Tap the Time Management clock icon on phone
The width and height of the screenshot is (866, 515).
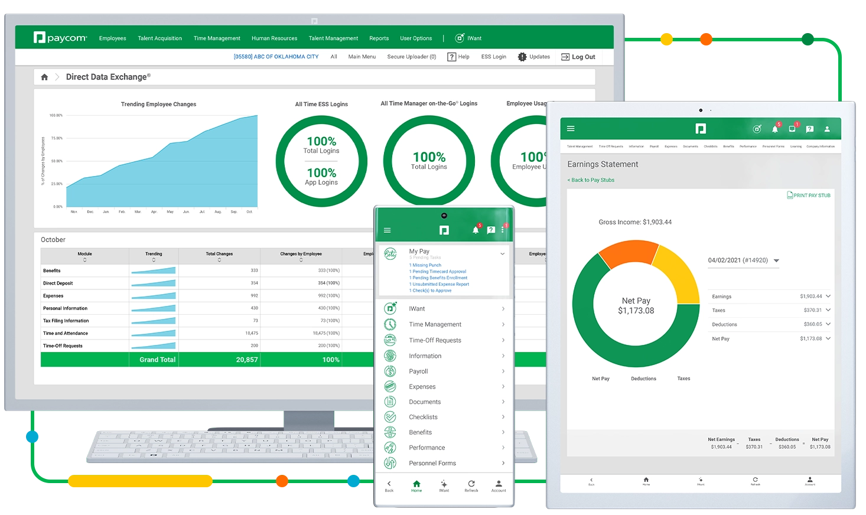pos(390,324)
